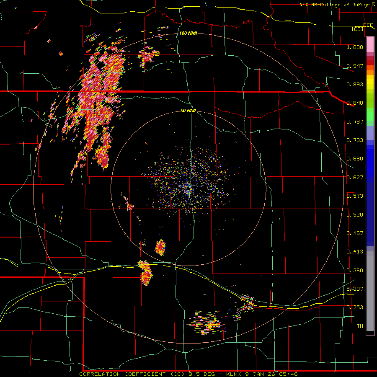The height and width of the screenshot is (377, 377).
Task: Click the 1.000 value on the scale
Action: pos(355,47)
